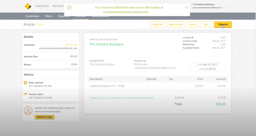The width and height of the screenshot is (256, 136).
Task: Open the Dashboard nav item
Action: 42,6
